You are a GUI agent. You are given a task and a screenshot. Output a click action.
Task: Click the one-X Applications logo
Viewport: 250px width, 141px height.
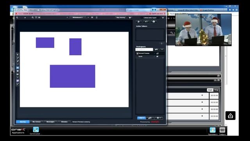coord(18,130)
